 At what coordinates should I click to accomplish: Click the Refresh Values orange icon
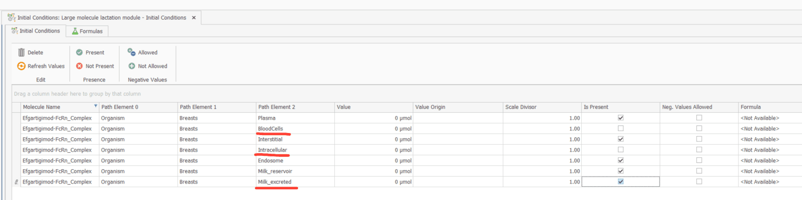point(21,66)
